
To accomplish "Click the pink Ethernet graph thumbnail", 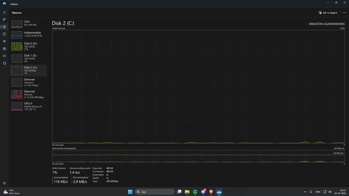I will point(17,94).
